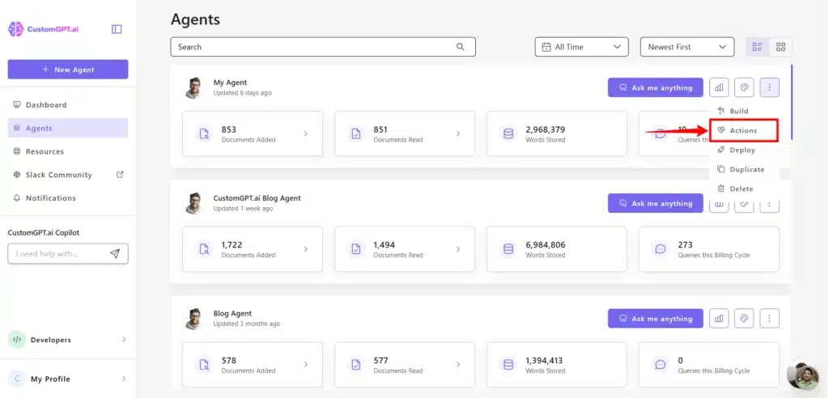829x398 pixels.
Task: Click the 6,984,806 Words Stored card
Action: (x=557, y=249)
